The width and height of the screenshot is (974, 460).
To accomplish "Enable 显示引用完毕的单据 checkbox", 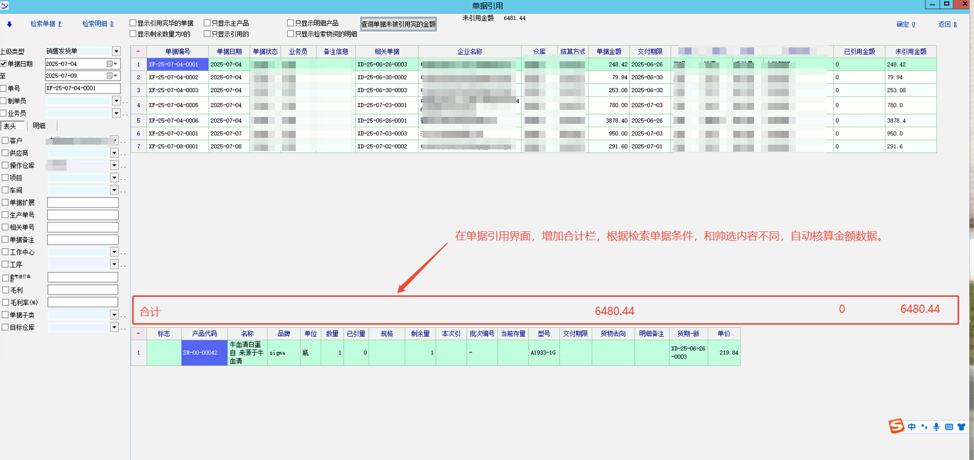I will (133, 23).
